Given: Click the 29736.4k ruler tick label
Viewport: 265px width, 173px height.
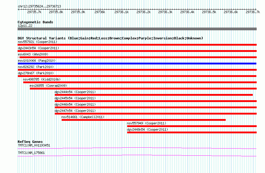Looking at the screenshot, I should point(187,12).
